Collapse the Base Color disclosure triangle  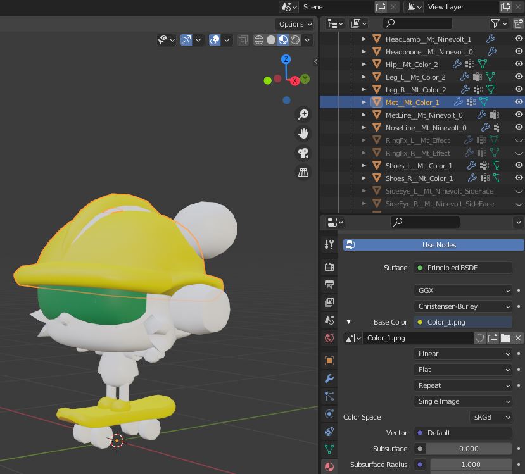(348, 322)
